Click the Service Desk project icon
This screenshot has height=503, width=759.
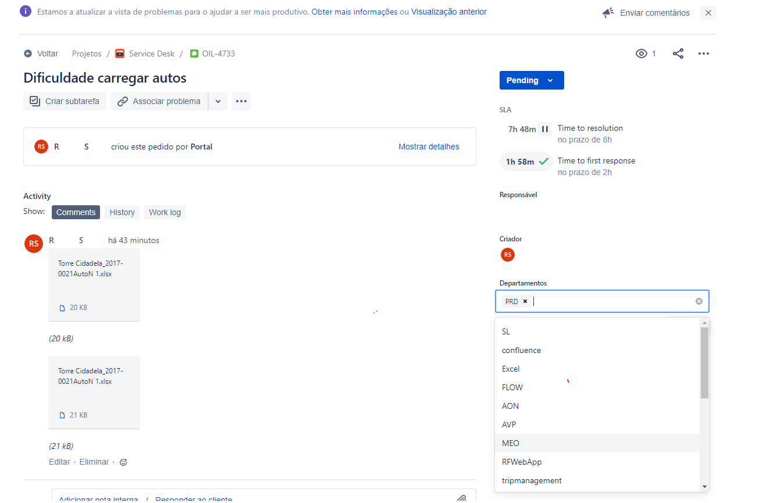[120, 53]
